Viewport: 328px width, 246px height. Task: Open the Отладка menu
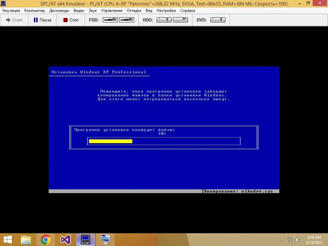coord(134,11)
